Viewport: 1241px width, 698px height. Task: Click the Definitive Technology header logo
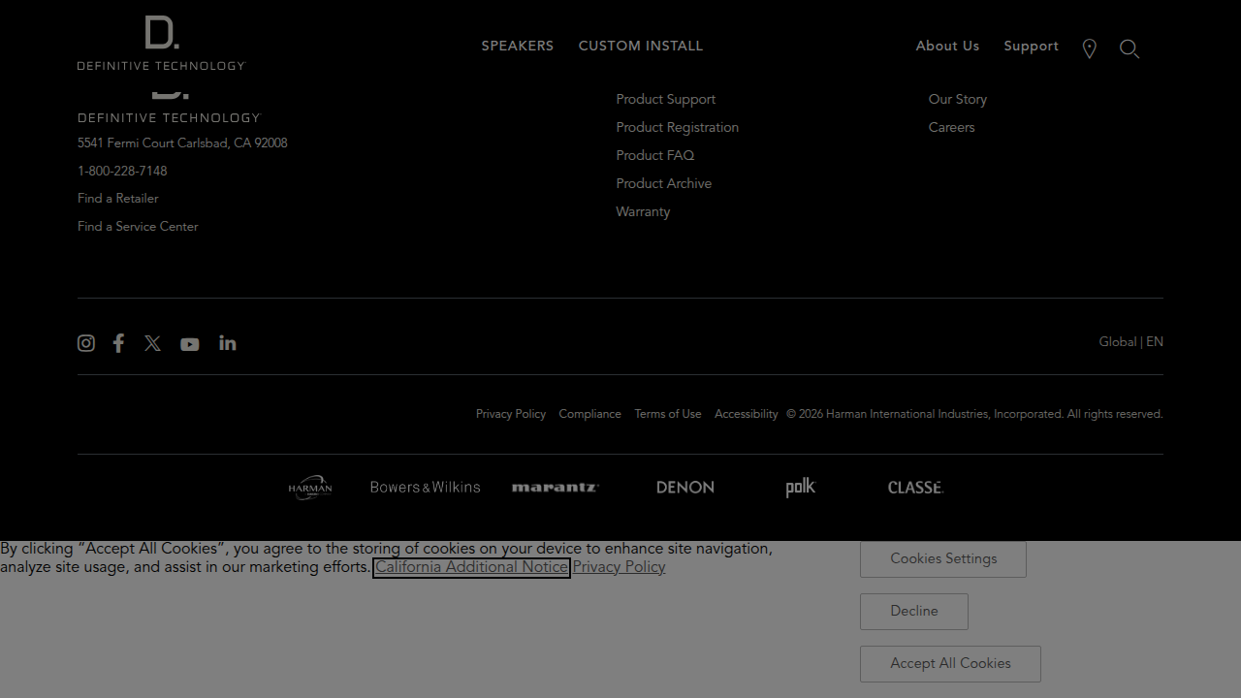(162, 43)
